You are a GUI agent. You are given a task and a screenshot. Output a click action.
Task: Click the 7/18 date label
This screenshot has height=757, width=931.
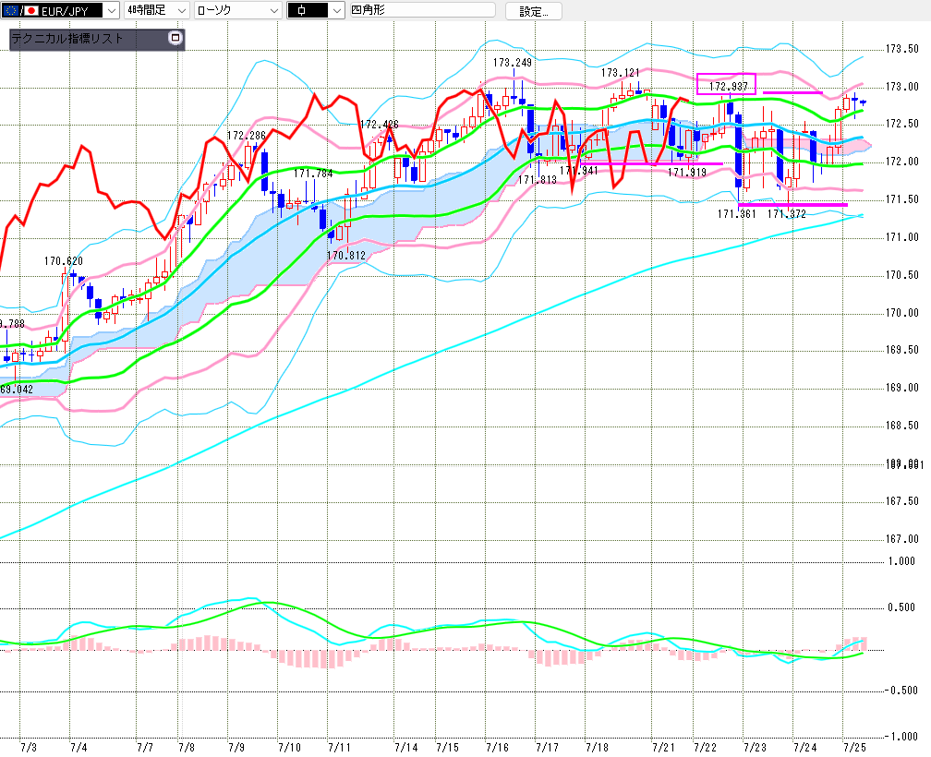tap(597, 748)
